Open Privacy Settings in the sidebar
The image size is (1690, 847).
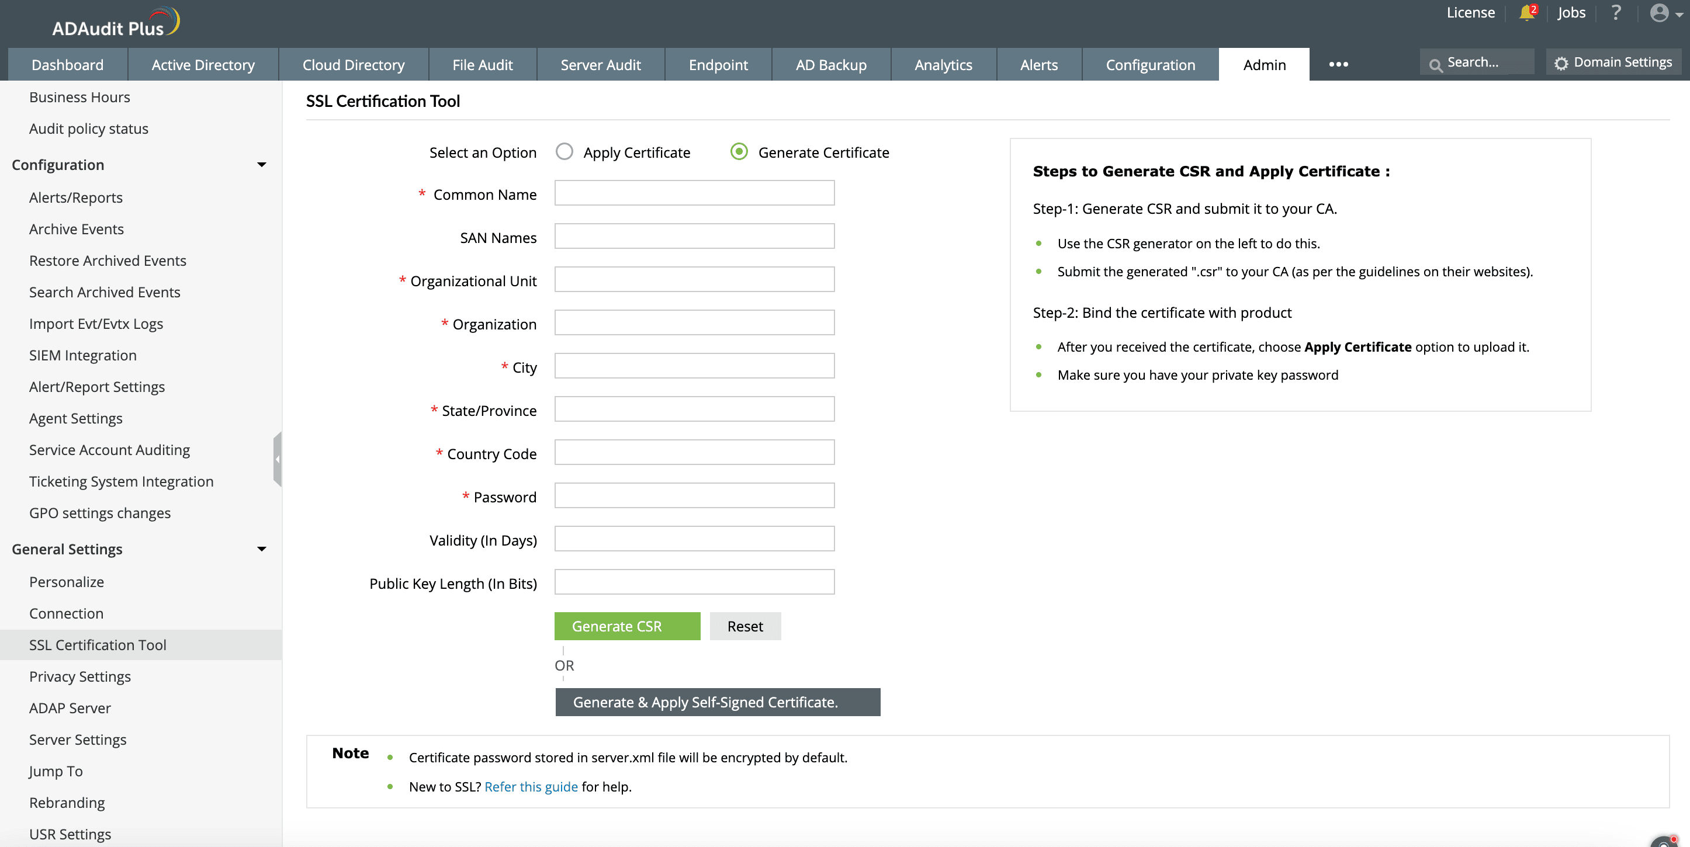pyautogui.click(x=80, y=676)
